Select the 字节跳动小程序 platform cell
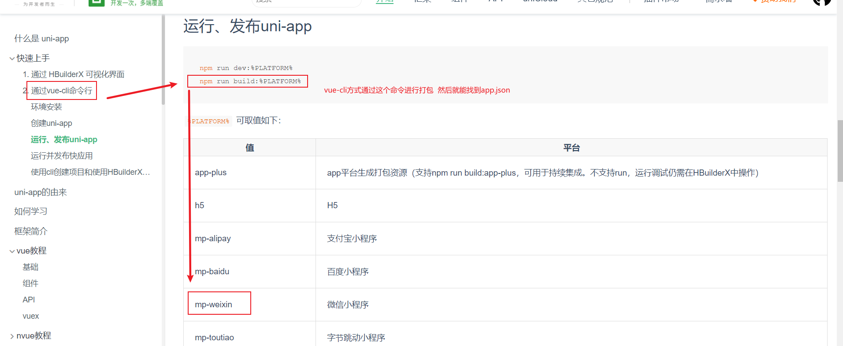This screenshot has height=346, width=843. pos(572,335)
